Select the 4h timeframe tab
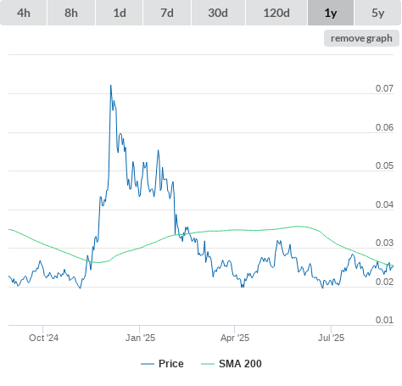The width and height of the screenshot is (402, 386). point(24,13)
